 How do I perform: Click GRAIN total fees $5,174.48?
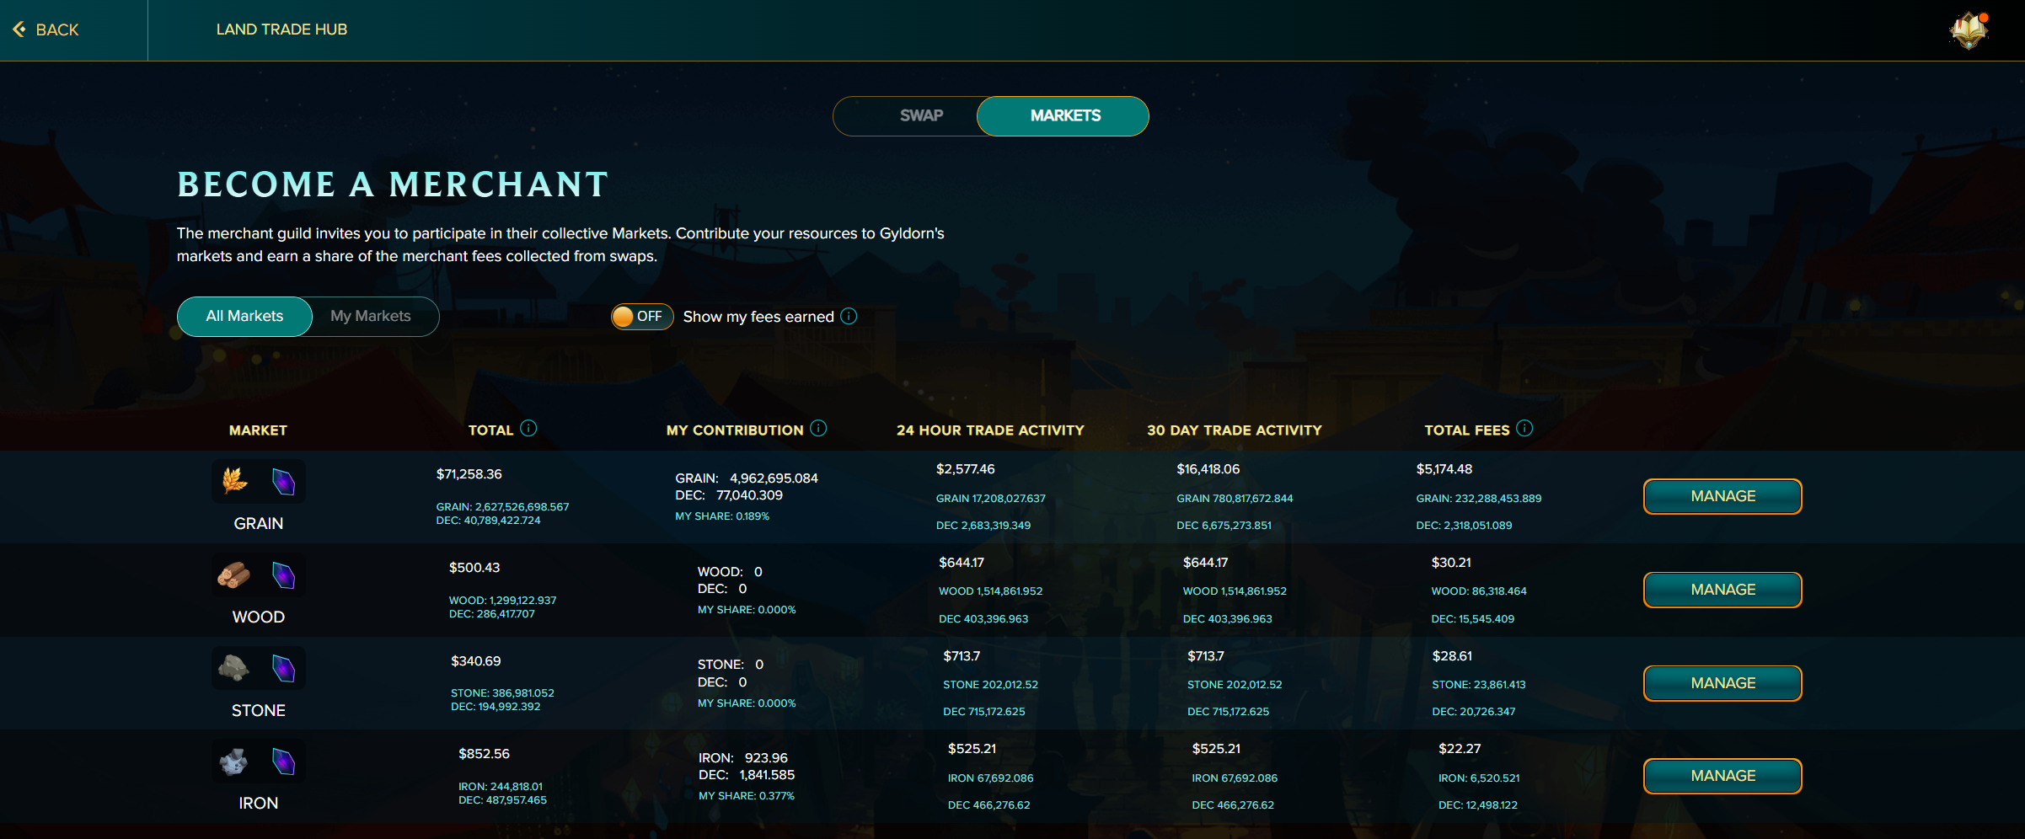pyautogui.click(x=1444, y=469)
